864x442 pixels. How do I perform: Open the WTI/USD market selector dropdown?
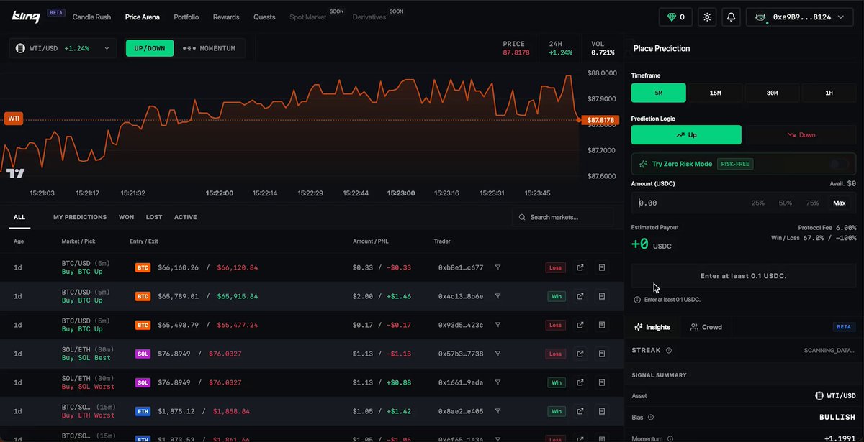click(x=63, y=48)
